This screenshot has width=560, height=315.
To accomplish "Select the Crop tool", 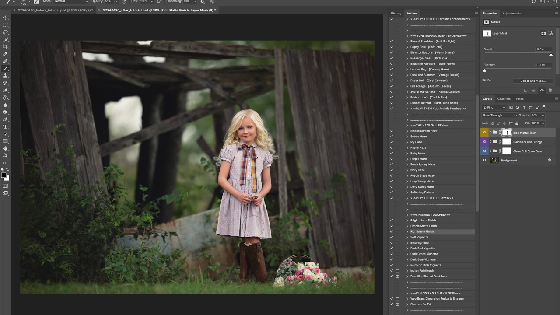I will pyautogui.click(x=5, y=46).
